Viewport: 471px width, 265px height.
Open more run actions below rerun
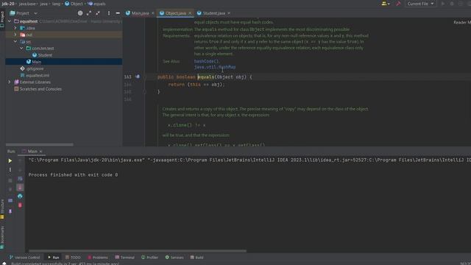[x=10, y=170]
